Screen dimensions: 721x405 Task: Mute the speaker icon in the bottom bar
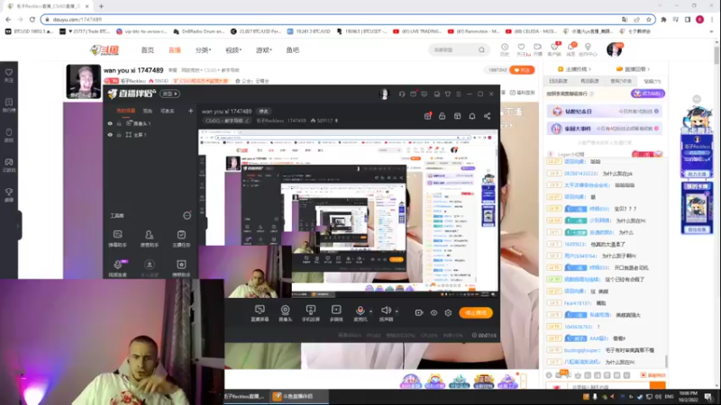click(x=386, y=310)
